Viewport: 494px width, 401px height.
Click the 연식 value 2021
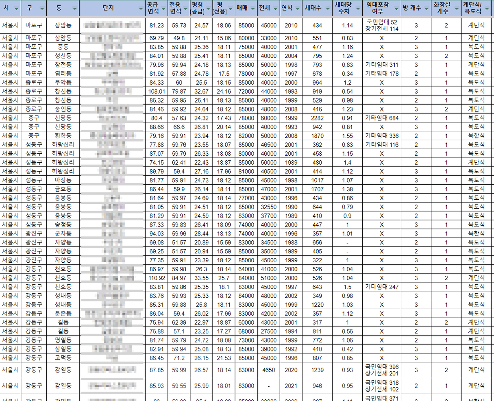(291, 386)
